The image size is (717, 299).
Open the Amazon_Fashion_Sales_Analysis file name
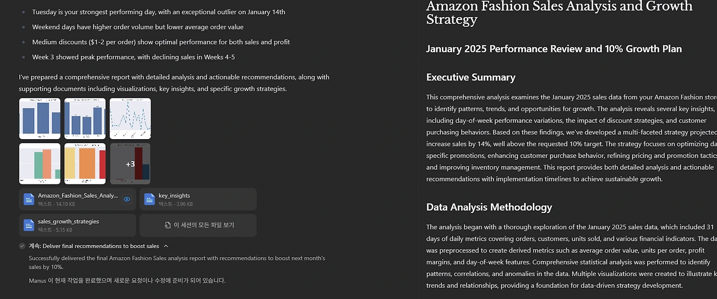pos(78,196)
